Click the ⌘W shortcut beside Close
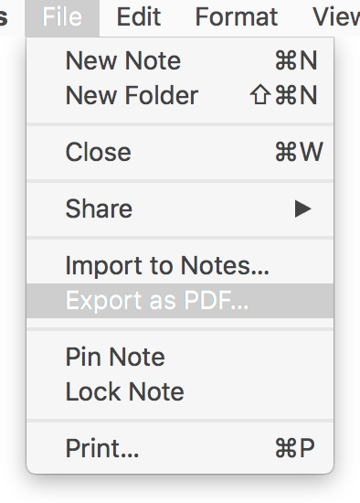The height and width of the screenshot is (503, 360). coord(299,152)
